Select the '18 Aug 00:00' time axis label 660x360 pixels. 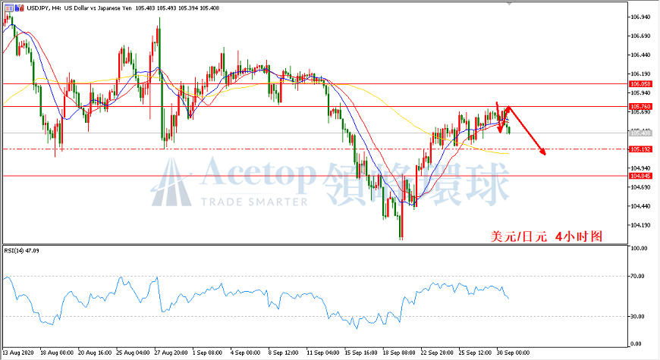tap(57, 352)
